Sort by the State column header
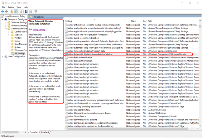The width and height of the screenshot is (202, 138). (x=133, y=21)
